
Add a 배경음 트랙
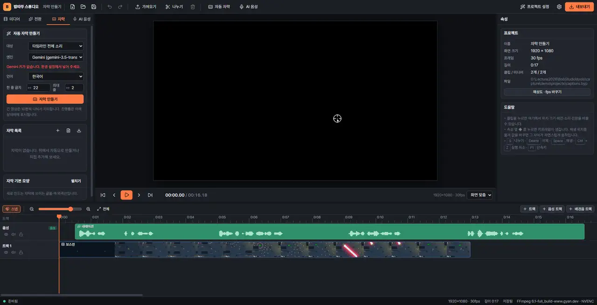click(580, 209)
